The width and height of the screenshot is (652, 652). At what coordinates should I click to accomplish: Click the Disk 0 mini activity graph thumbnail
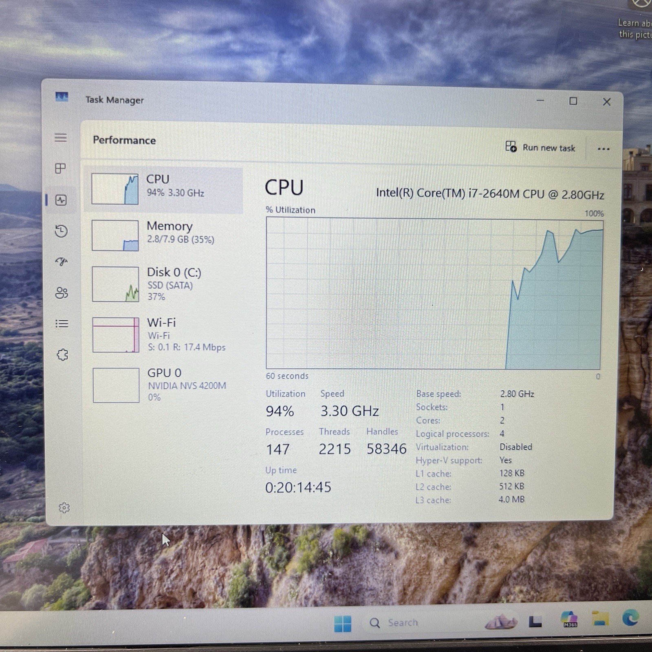click(116, 284)
